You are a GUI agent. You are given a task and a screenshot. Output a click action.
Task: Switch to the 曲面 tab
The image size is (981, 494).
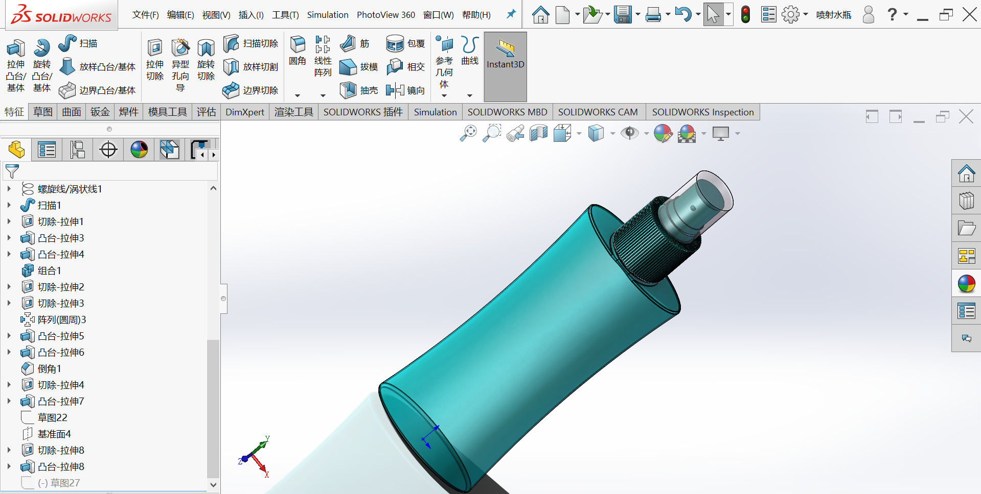click(x=72, y=112)
